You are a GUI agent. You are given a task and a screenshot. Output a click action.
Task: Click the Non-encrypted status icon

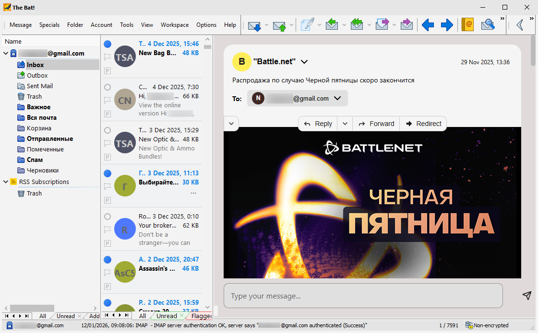469,325
